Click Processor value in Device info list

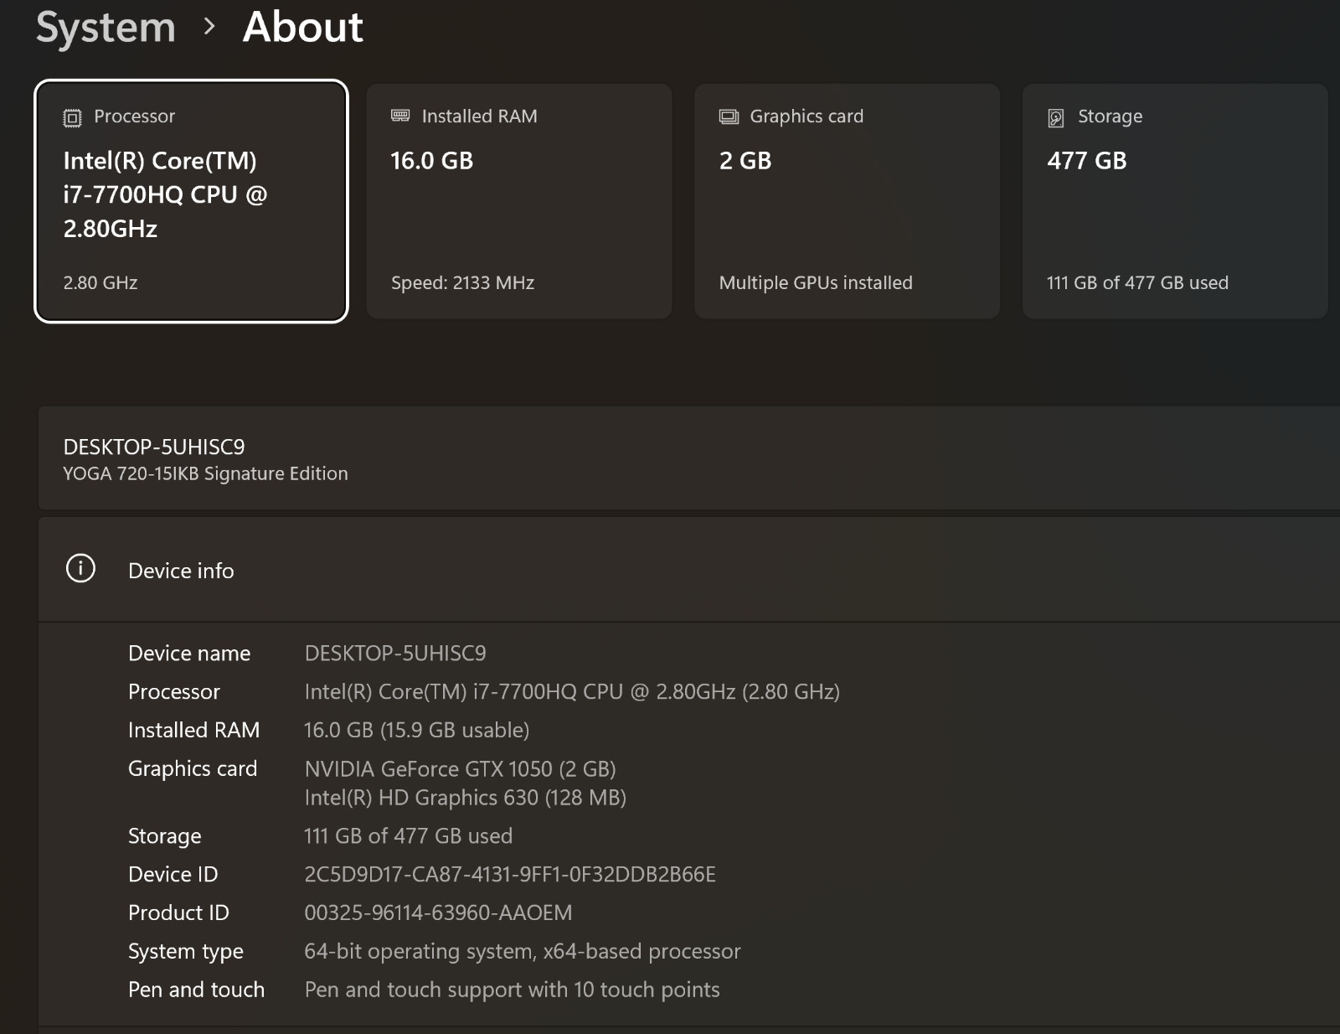(572, 691)
